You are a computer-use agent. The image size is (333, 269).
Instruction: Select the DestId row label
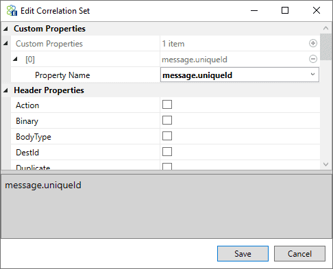[27, 153]
